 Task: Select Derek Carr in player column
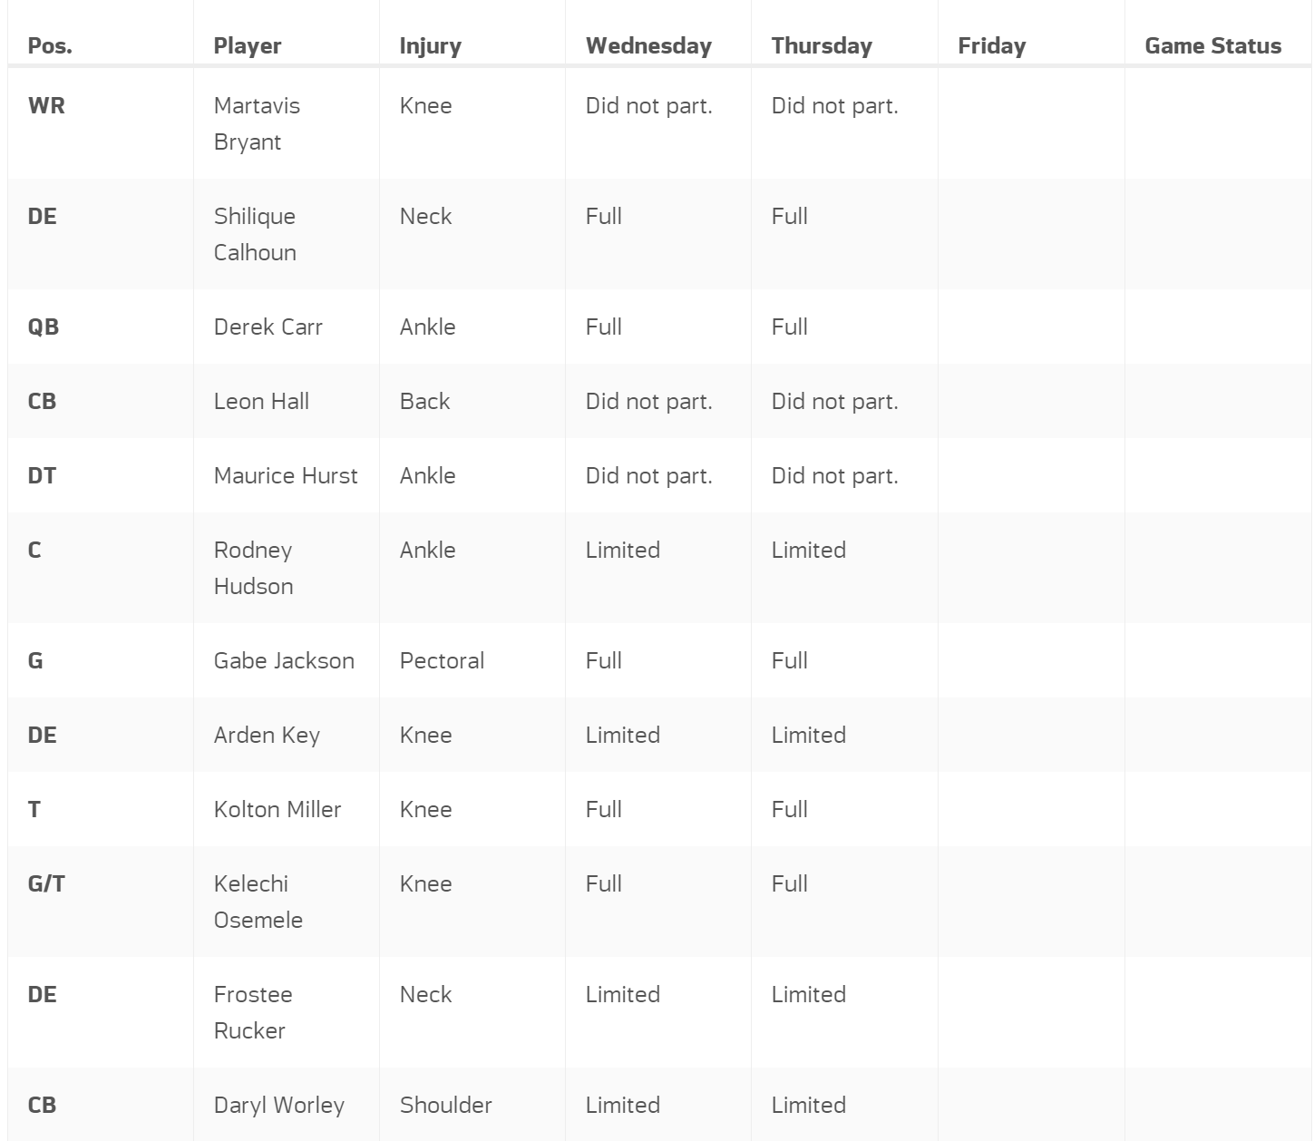point(268,327)
